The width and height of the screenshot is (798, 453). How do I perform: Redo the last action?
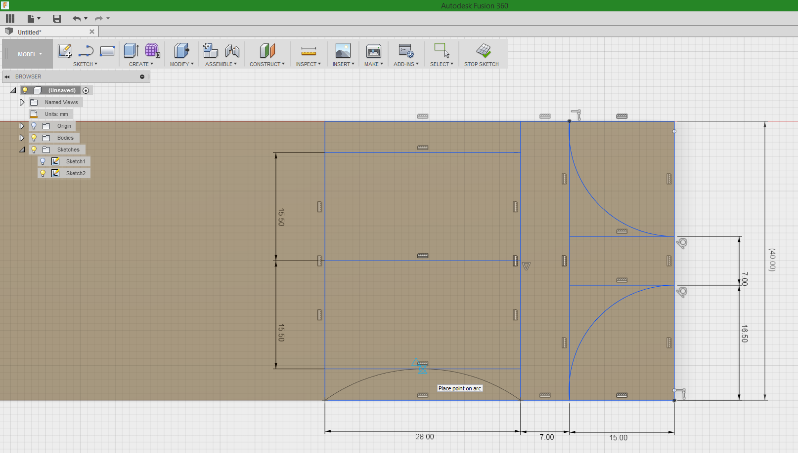(98, 19)
